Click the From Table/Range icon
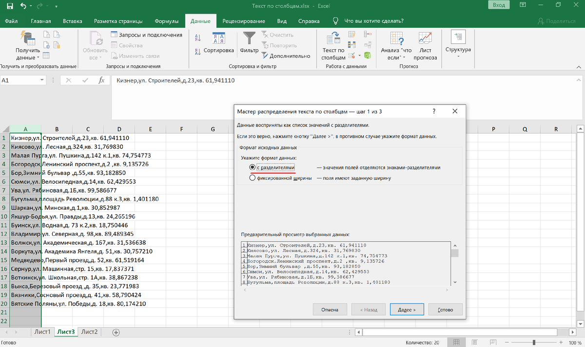The image size is (585, 347). click(47, 56)
